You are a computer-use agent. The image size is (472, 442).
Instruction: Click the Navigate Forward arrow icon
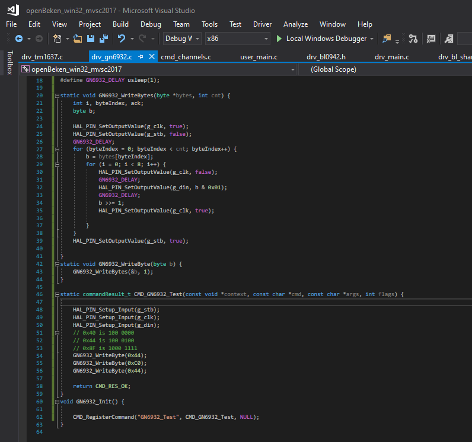(x=39, y=39)
